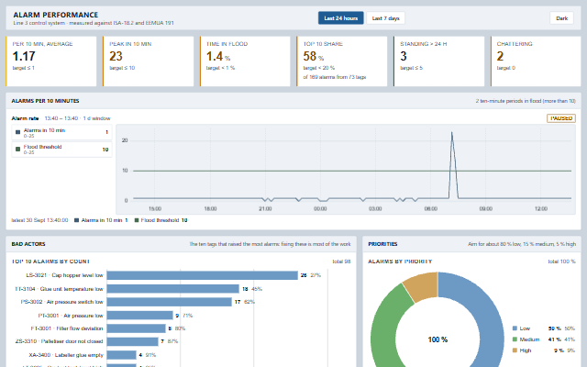
Task: Click the 2 ten-minute periods in flood note
Action: (x=526, y=101)
